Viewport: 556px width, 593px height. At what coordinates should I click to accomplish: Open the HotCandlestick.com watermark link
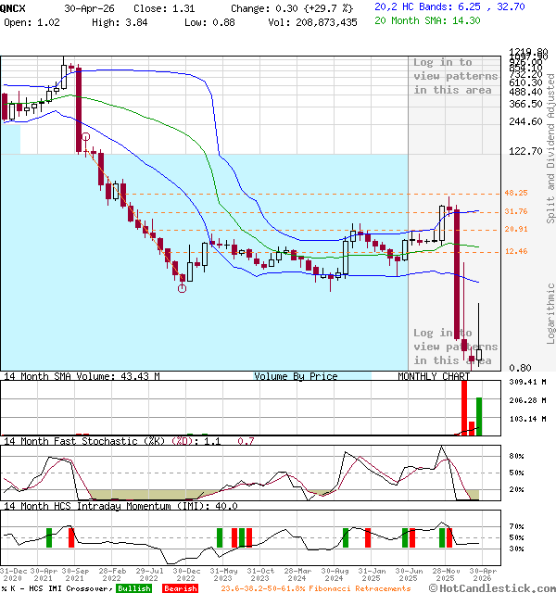(x=492, y=588)
